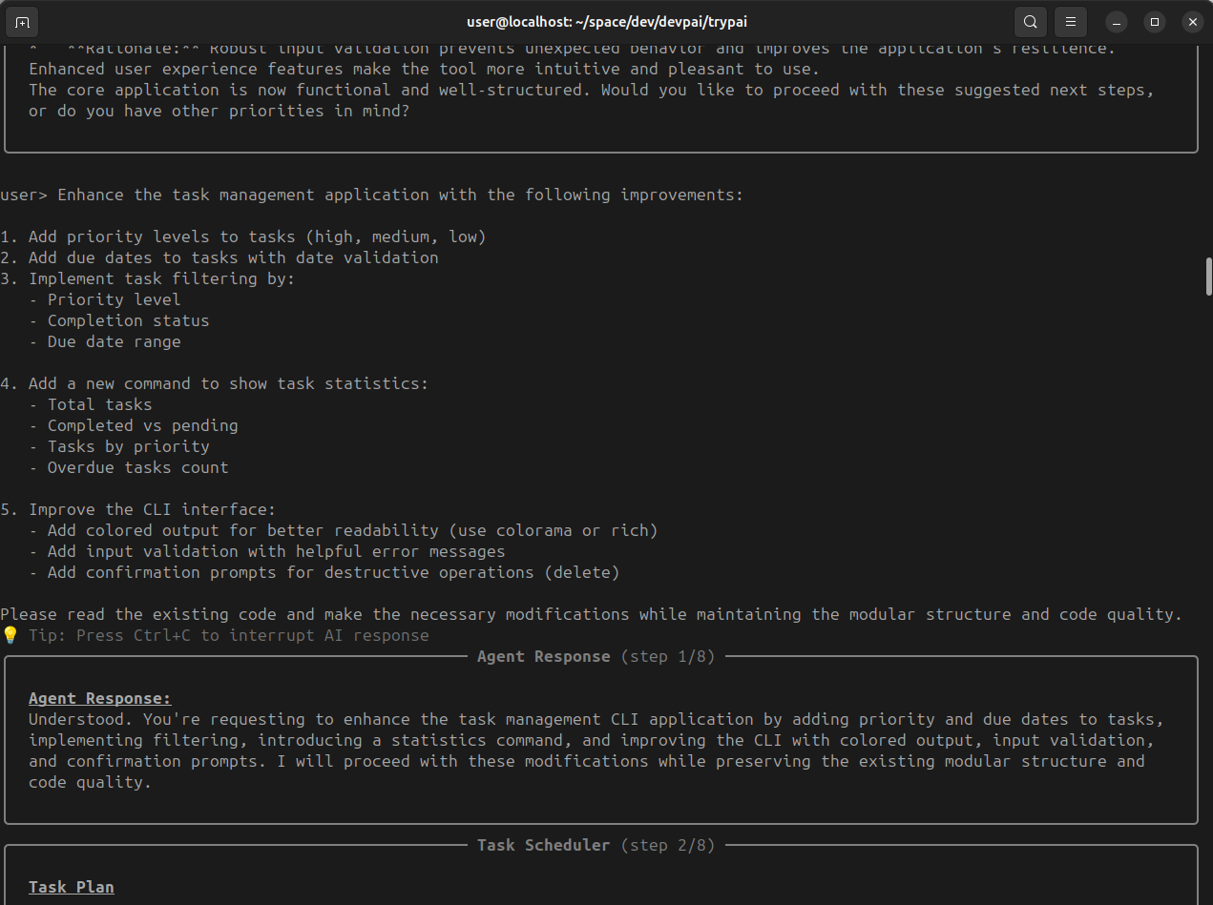1213x905 pixels.
Task: Click the search magnifier icon in the title bar
Action: tap(1030, 21)
